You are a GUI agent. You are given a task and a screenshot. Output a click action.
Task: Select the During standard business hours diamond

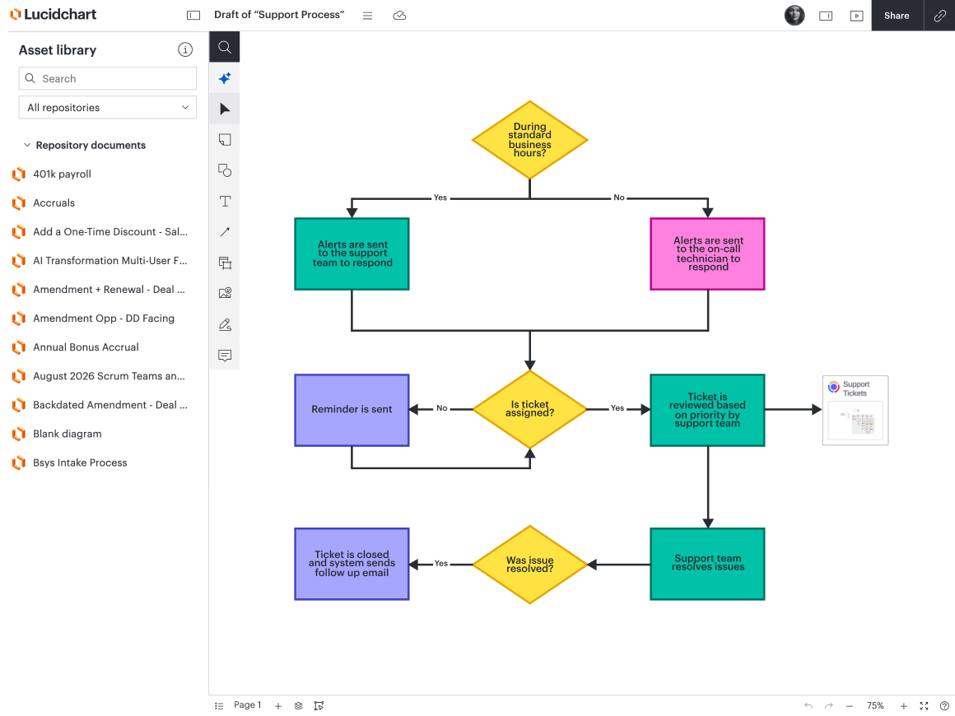point(529,140)
